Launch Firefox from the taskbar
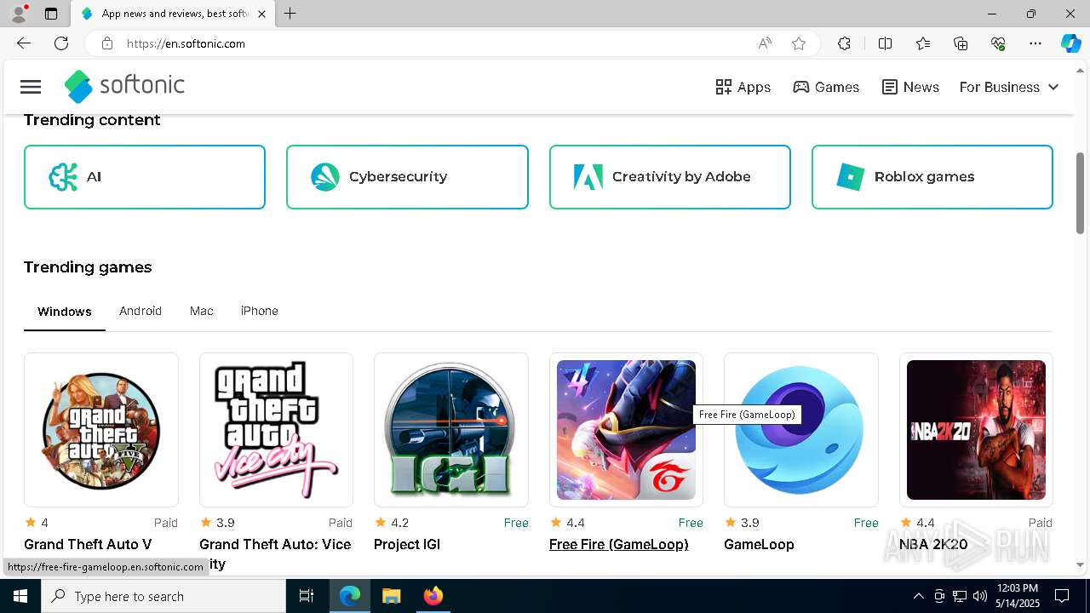This screenshot has width=1090, height=613. click(433, 596)
